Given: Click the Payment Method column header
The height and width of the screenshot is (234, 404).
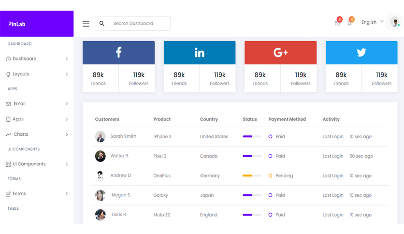Looking at the screenshot, I should [x=287, y=119].
